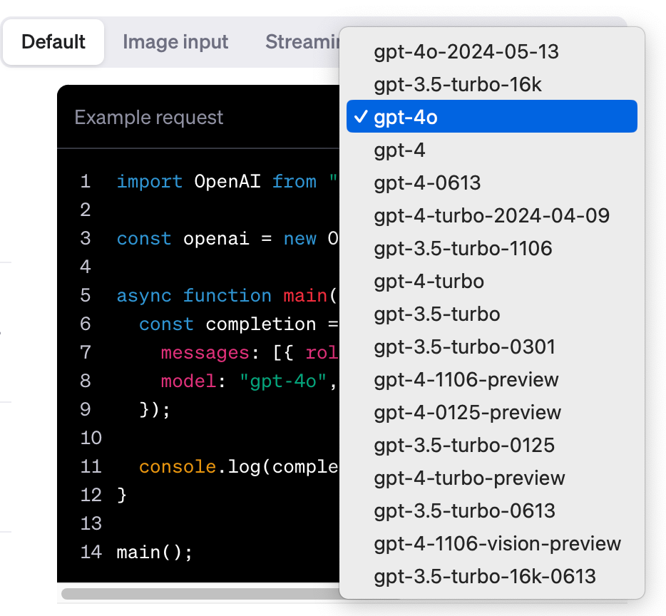Click the Default tab
666x616 pixels.
[x=53, y=41]
